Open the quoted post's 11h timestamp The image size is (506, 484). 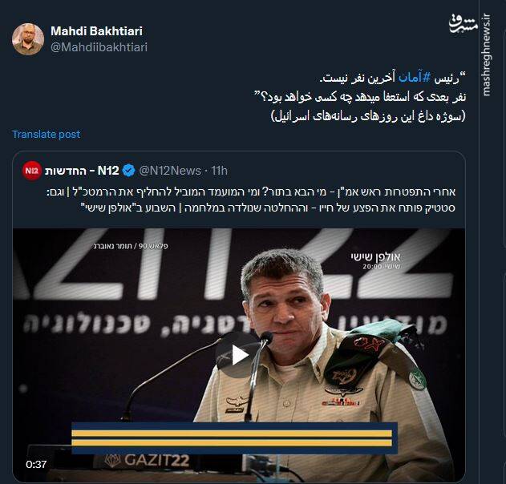[220, 171]
